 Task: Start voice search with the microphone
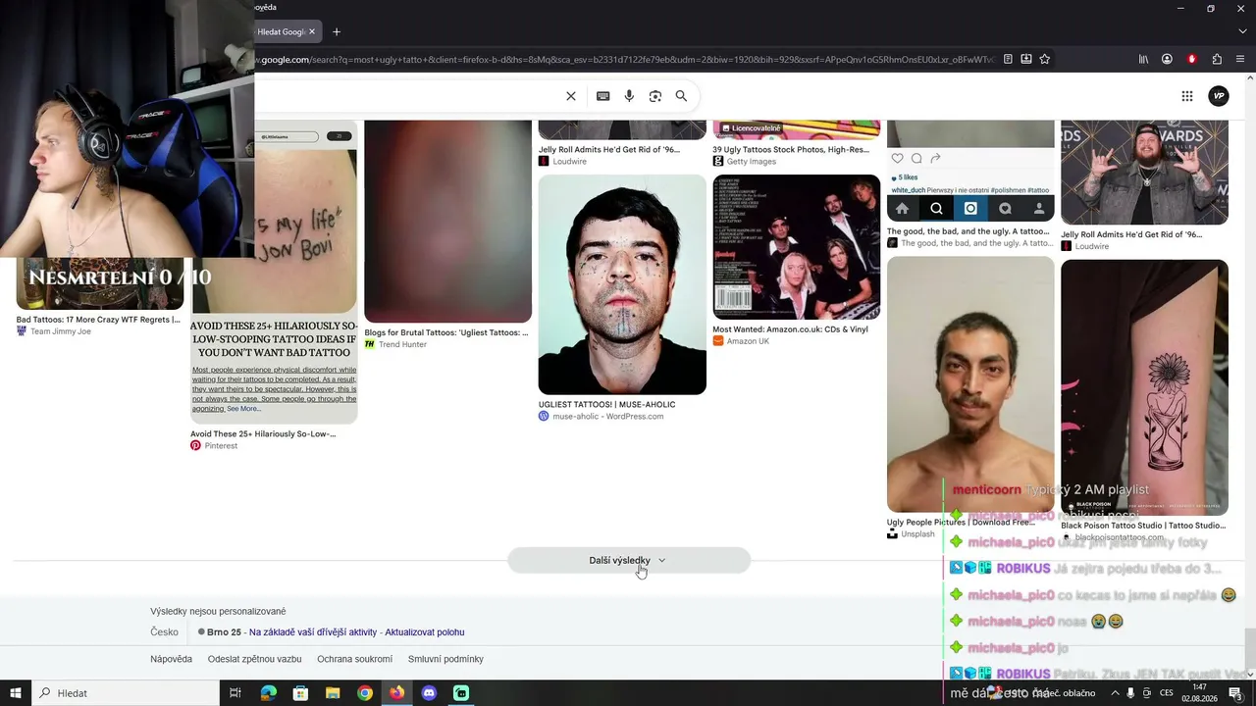point(629,96)
